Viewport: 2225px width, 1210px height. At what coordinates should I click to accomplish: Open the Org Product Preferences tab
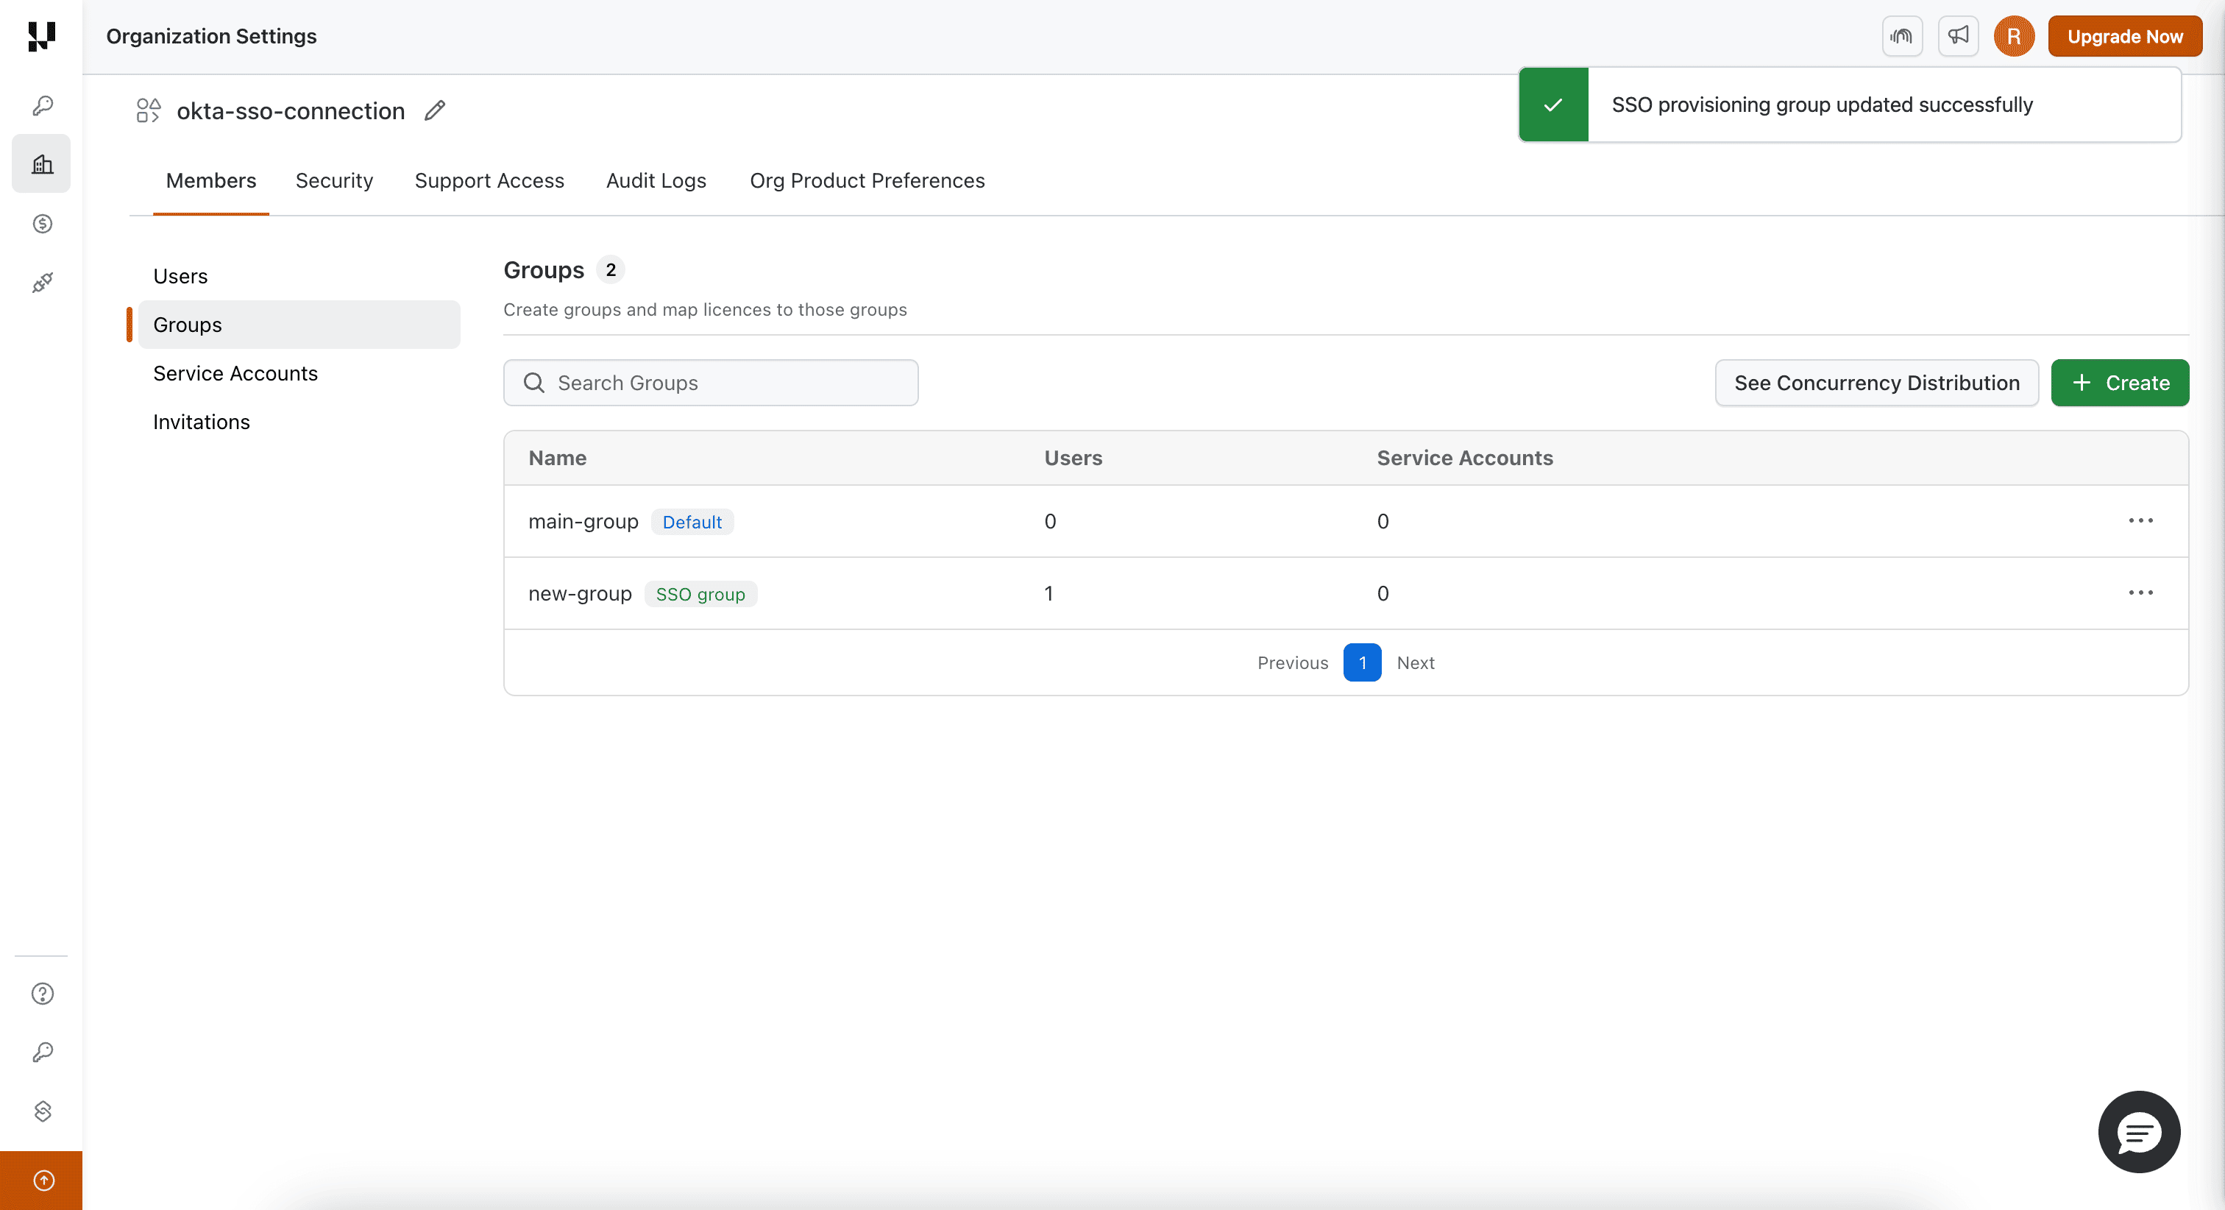coord(867,180)
